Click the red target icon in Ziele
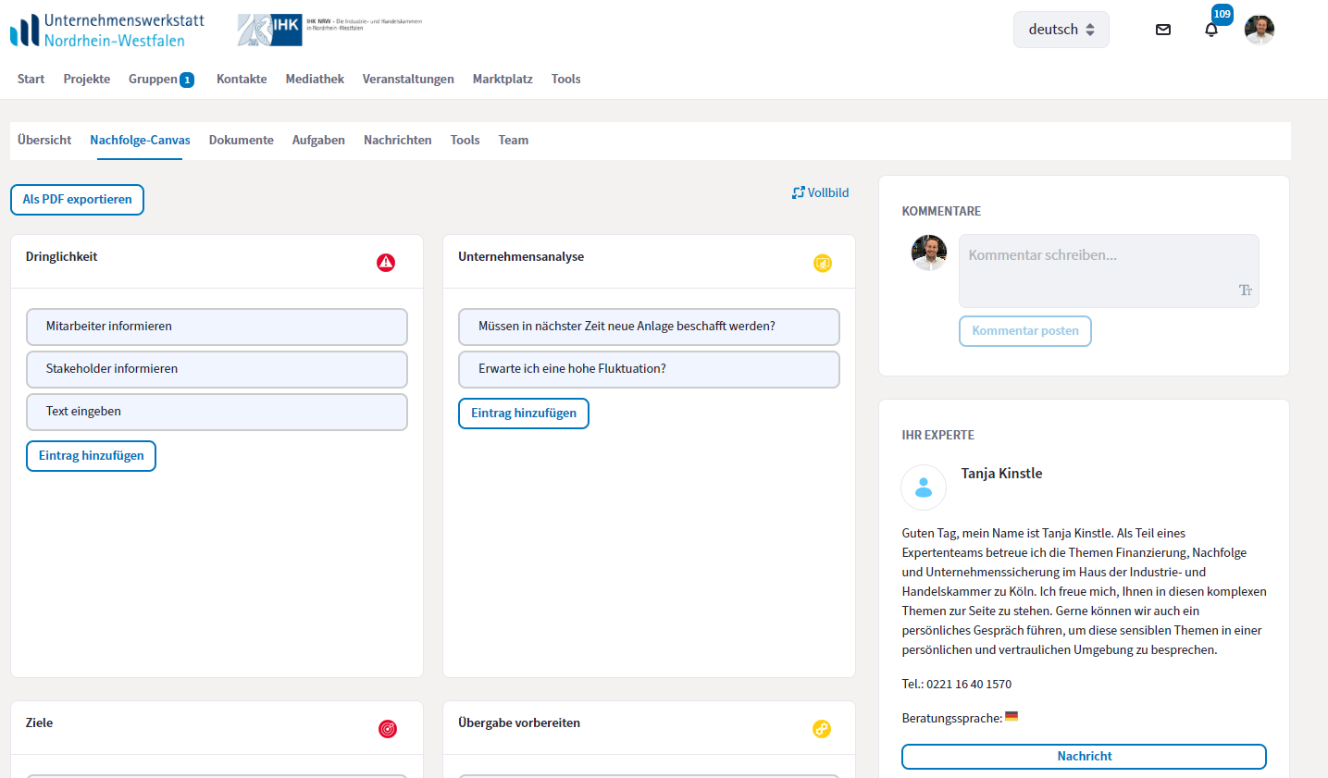1328x778 pixels. point(388,729)
